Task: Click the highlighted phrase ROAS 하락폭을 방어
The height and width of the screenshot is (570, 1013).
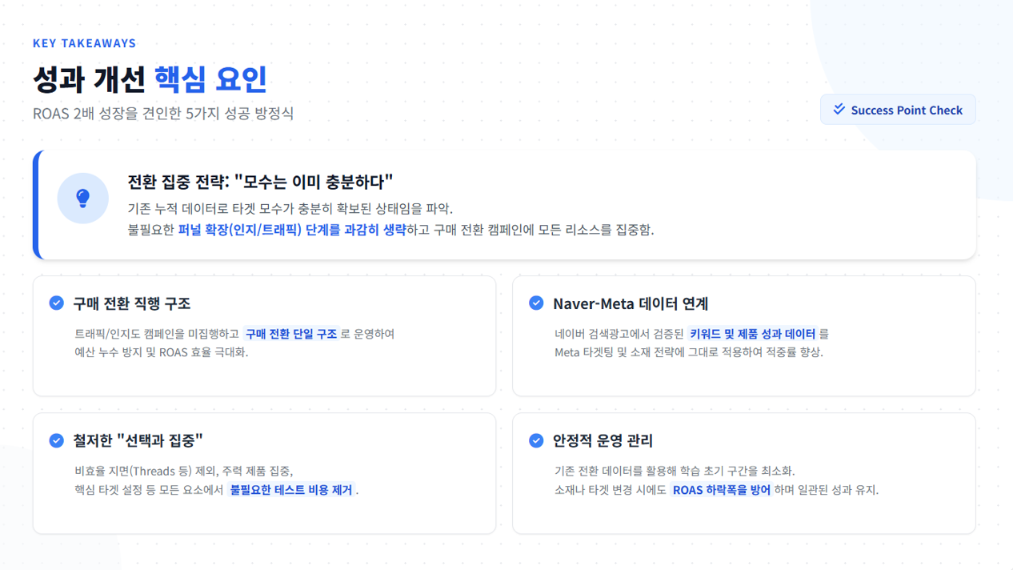Action: [x=721, y=490]
